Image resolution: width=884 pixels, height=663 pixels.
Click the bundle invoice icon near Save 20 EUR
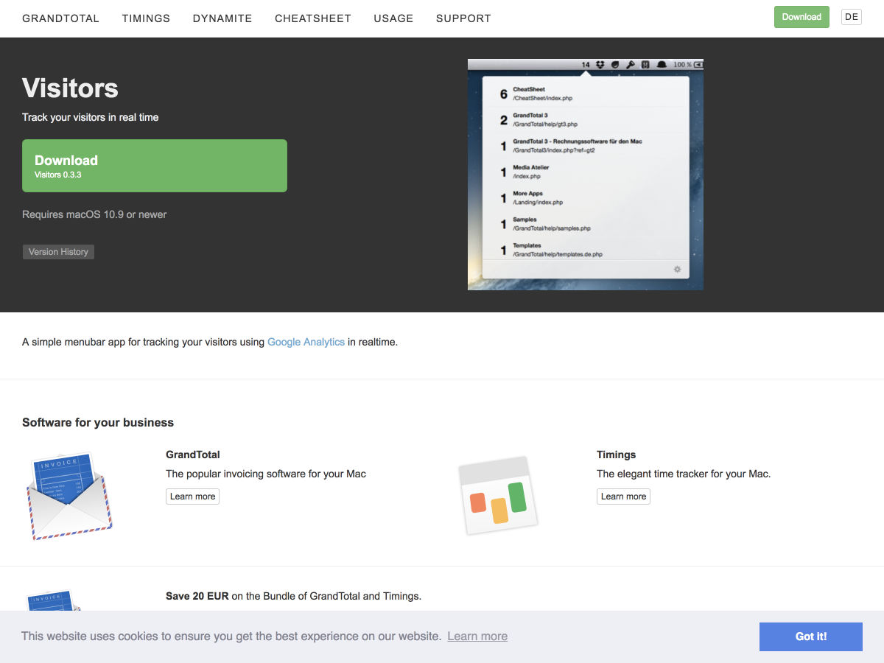click(x=53, y=600)
